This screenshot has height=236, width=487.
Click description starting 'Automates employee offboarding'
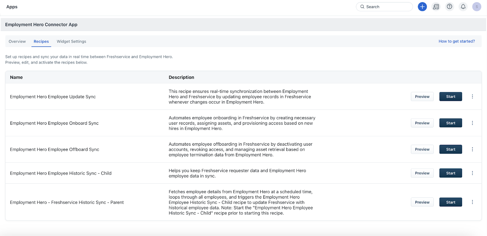[x=240, y=149]
